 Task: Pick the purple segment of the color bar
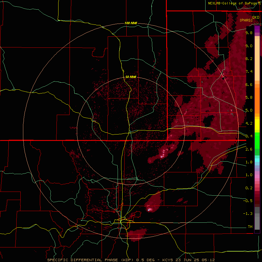257,29
